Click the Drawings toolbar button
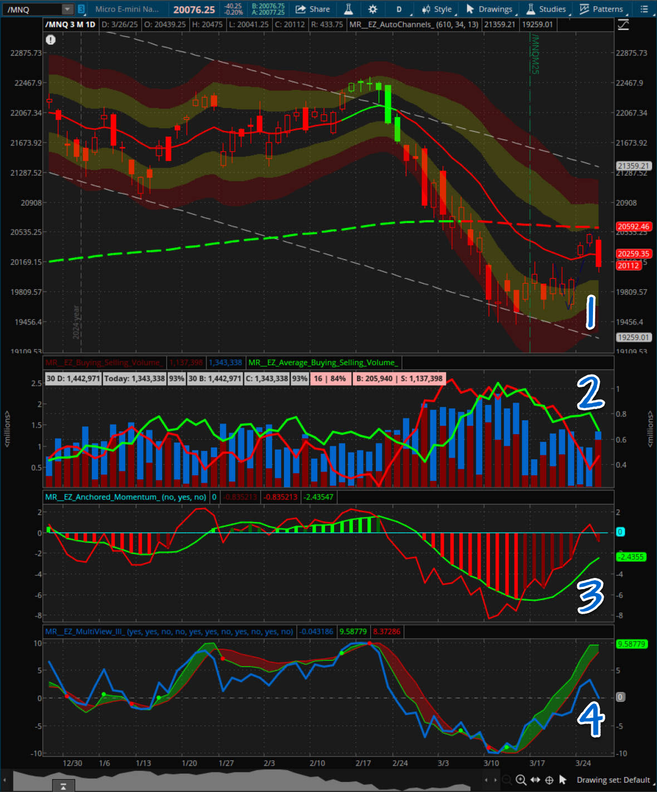The width and height of the screenshot is (657, 792). click(x=489, y=9)
